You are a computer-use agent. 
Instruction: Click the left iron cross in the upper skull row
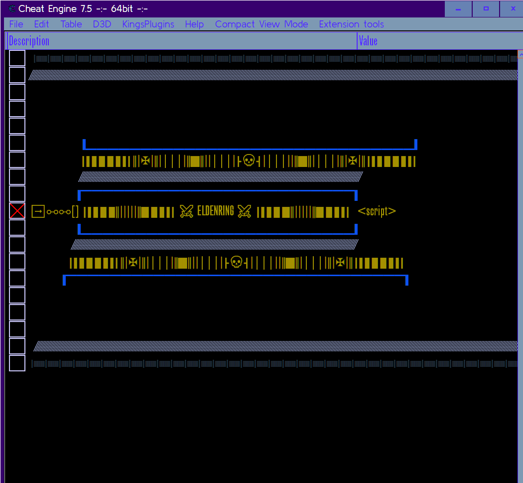pos(145,161)
